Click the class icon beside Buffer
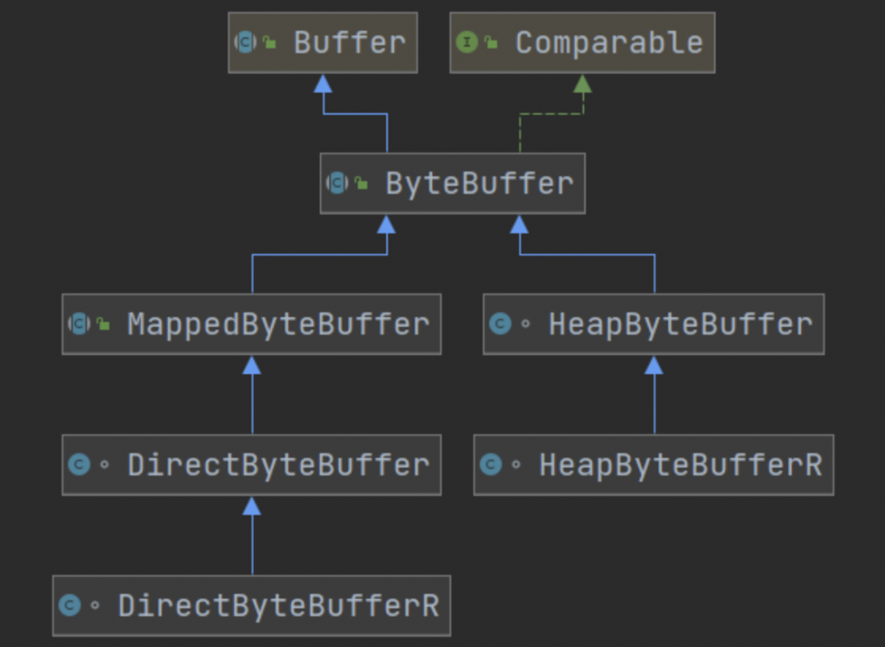This screenshot has height=647, width=885. coord(246,42)
